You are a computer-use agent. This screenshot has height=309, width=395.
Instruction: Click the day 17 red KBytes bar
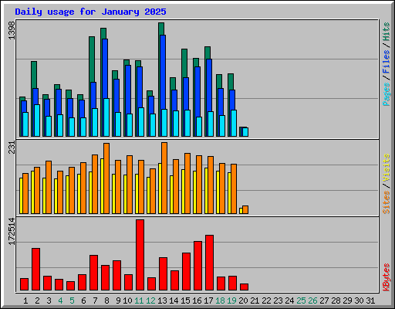click(x=209, y=263)
